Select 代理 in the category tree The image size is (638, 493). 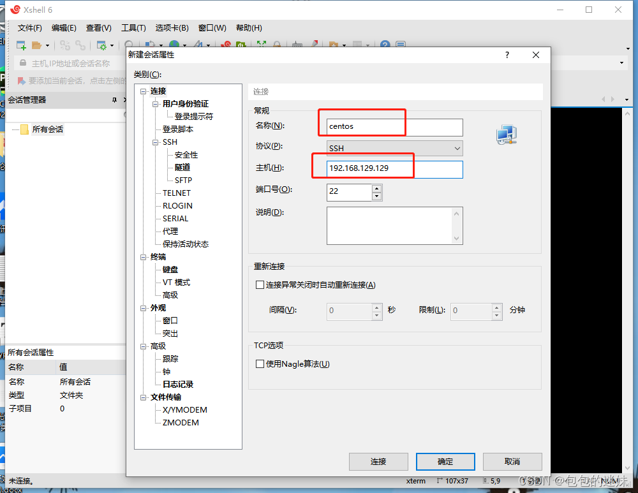(x=170, y=232)
